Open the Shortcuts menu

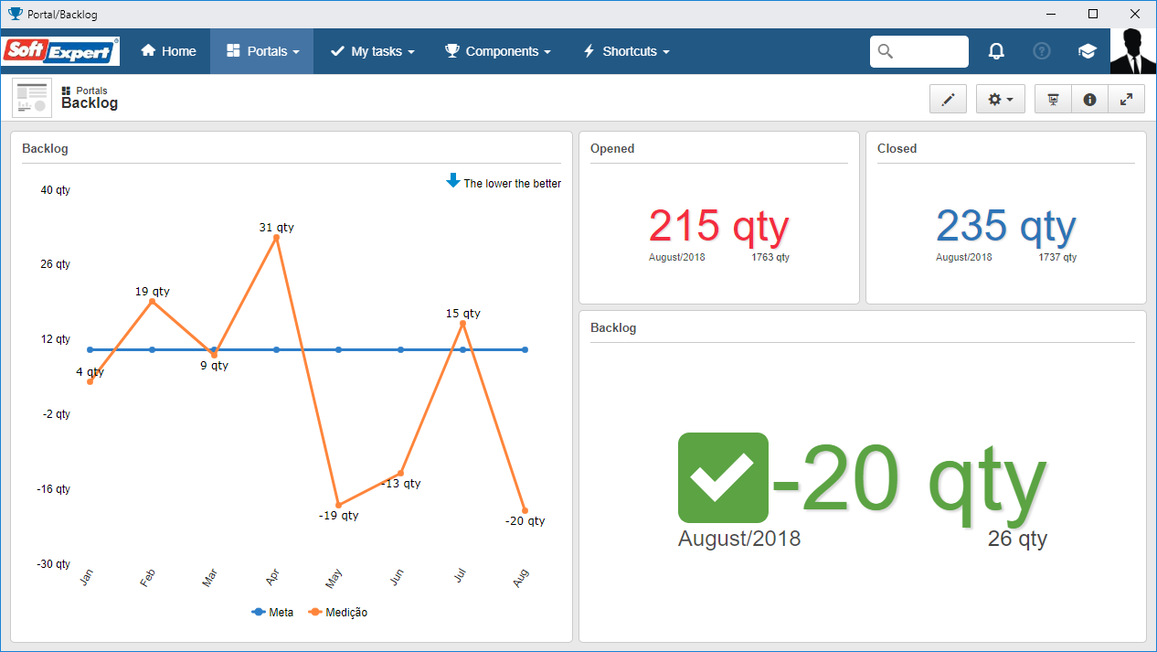point(626,51)
